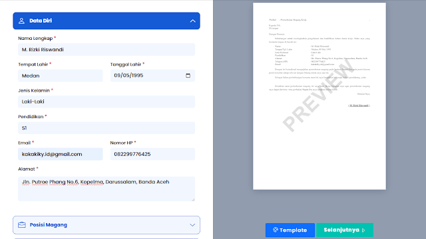Expand the Posisi Magang section chevron
The image size is (426, 239).
tap(192, 225)
